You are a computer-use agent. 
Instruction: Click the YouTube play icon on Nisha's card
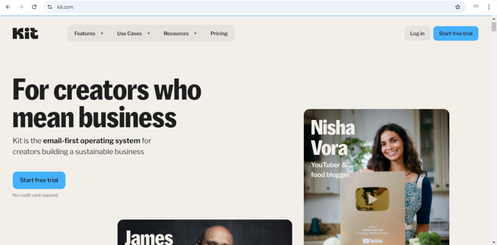click(372, 199)
